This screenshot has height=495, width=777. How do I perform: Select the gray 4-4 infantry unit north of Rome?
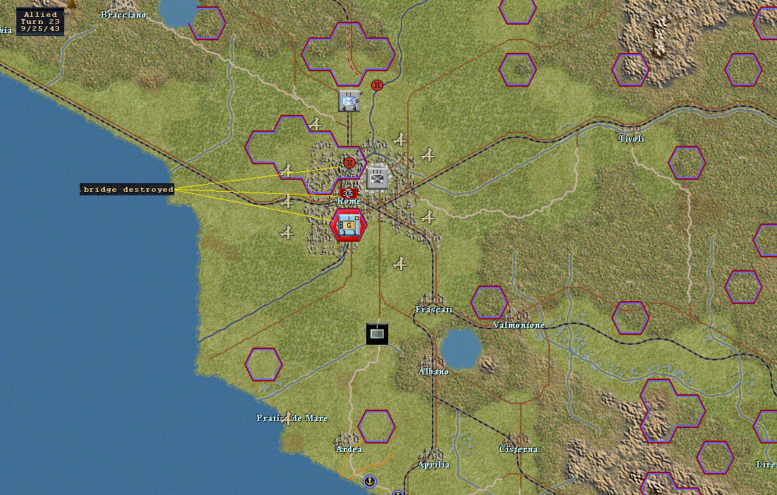pyautogui.click(x=349, y=101)
